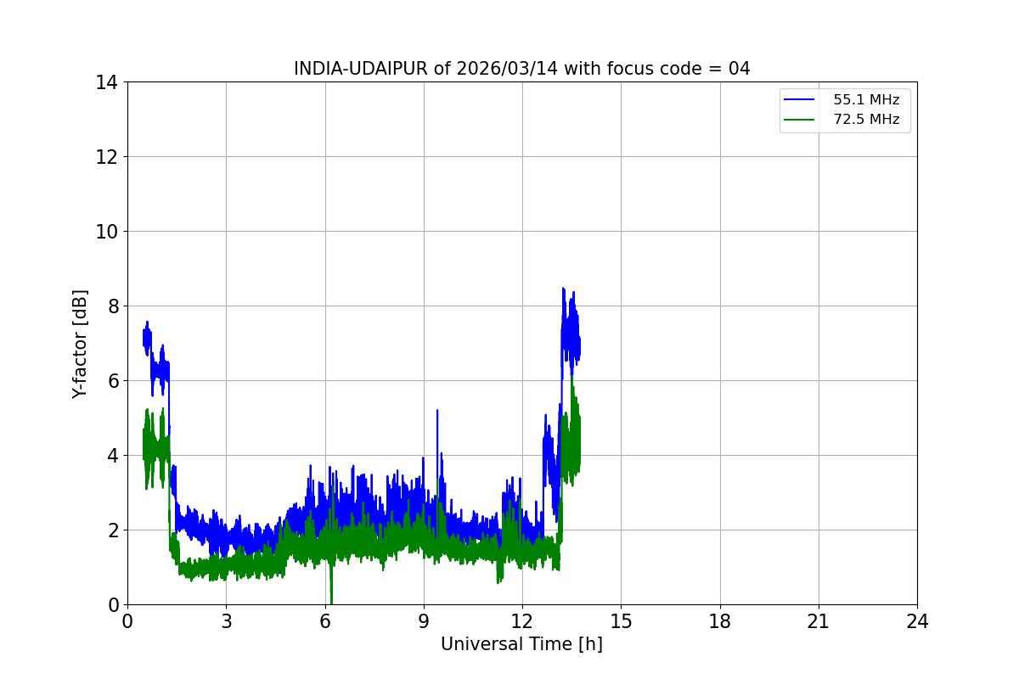Click the x-axis tick label '15'
This screenshot has width=1019, height=679.
[x=621, y=621]
